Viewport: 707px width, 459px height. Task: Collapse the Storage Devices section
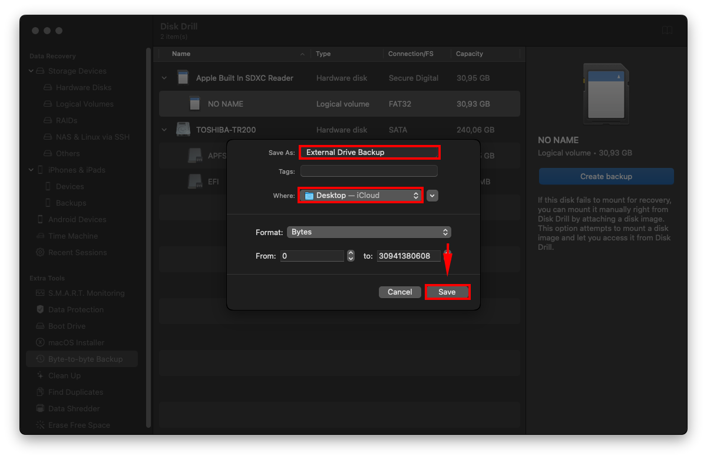[x=31, y=71]
